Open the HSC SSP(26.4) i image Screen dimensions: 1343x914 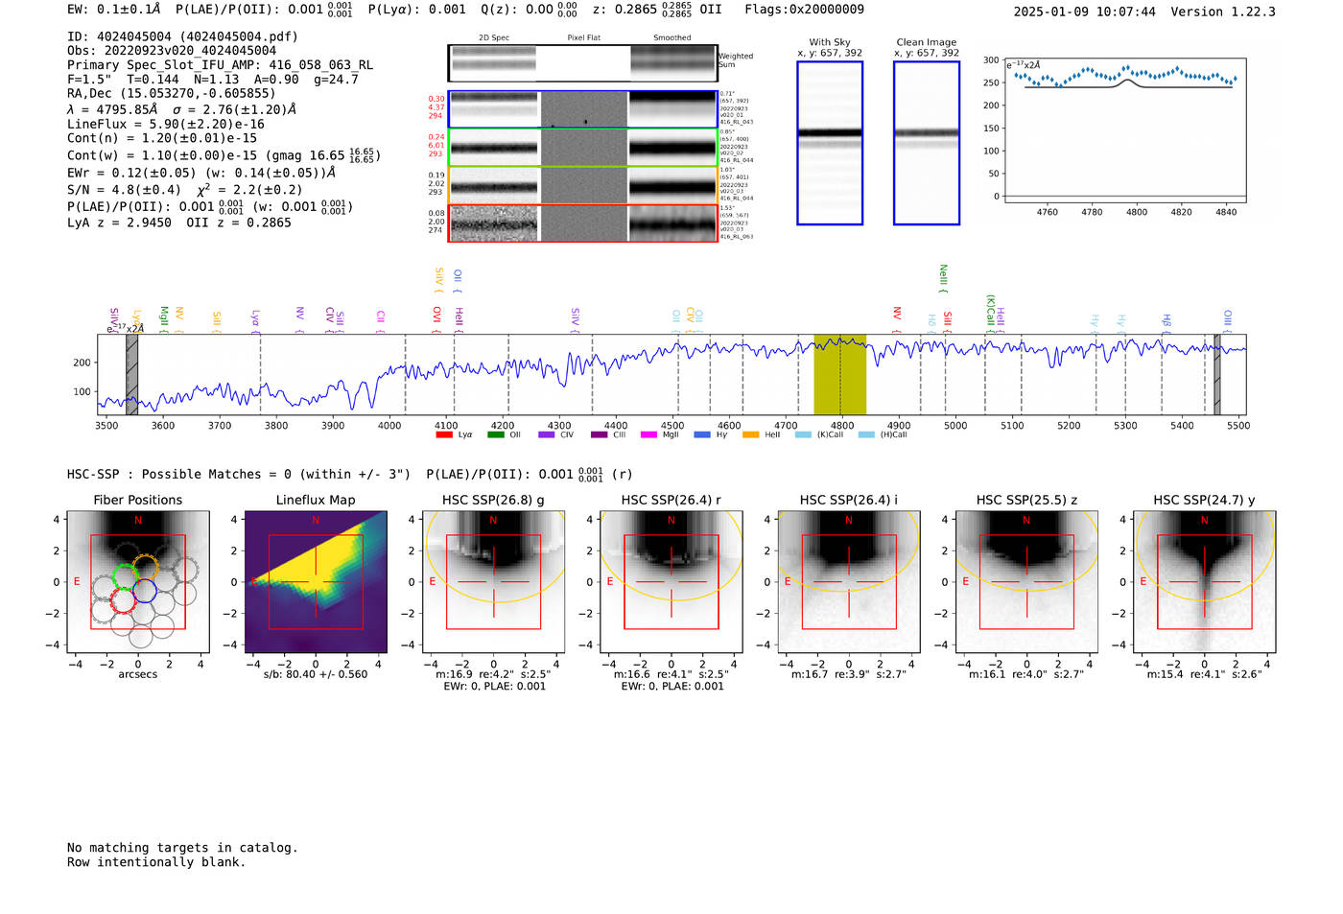pyautogui.click(x=849, y=582)
